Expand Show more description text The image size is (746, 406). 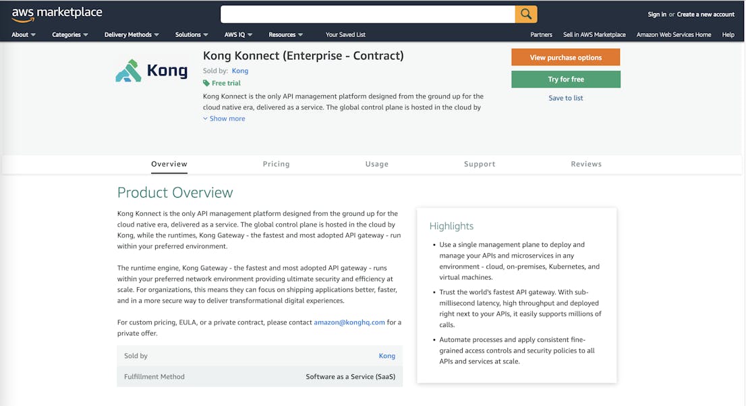224,119
